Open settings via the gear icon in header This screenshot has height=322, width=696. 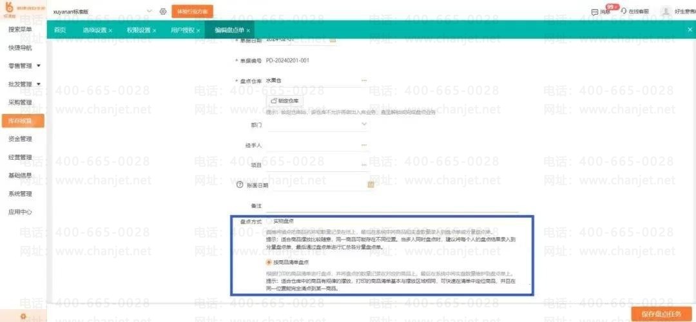pyautogui.click(x=163, y=12)
